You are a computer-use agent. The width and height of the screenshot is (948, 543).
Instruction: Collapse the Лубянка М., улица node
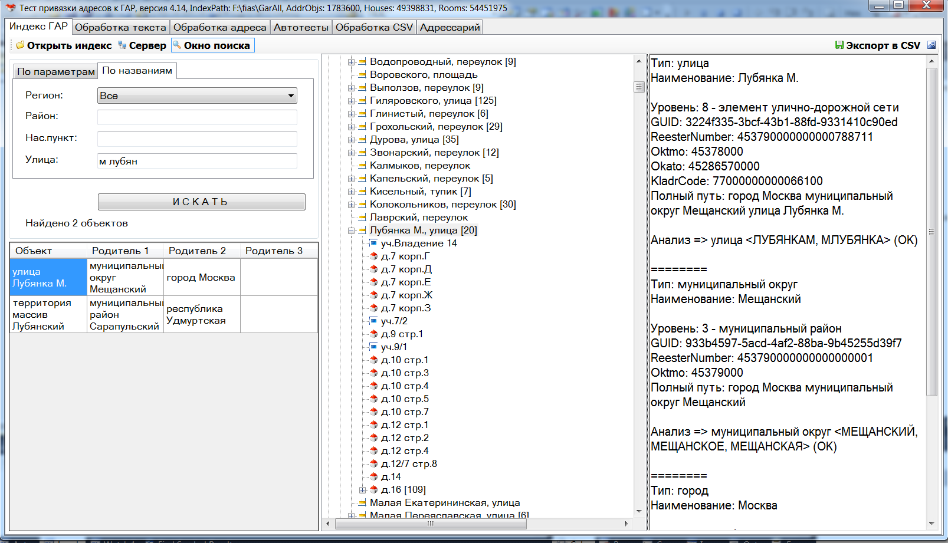coord(352,231)
